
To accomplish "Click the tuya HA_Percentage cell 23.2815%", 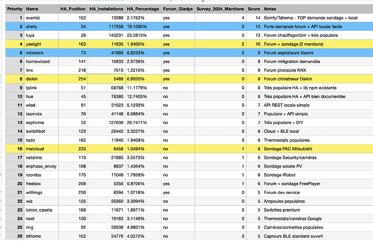I will point(143,35).
